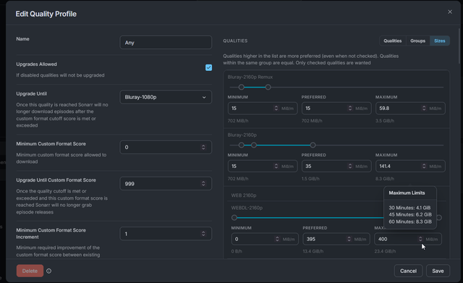This screenshot has height=283, width=463.
Task: Adjust Bluray-2160p Minimum stepper
Action: (276, 166)
